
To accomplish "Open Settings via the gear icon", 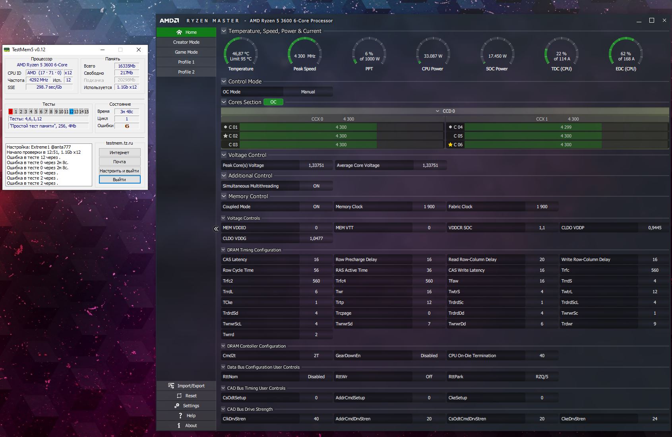I will click(x=177, y=406).
